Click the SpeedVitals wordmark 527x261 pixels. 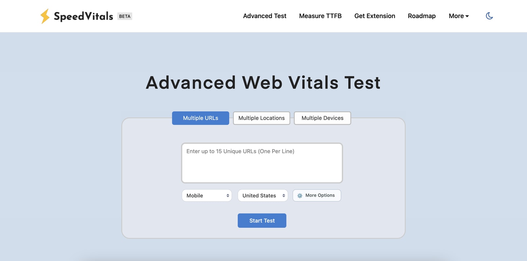[83, 16]
